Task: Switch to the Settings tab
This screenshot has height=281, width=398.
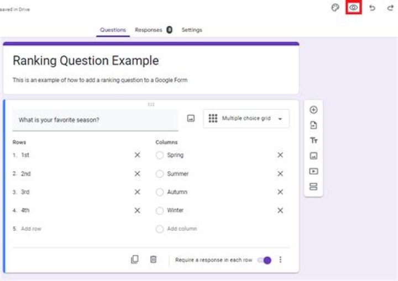Action: [192, 30]
